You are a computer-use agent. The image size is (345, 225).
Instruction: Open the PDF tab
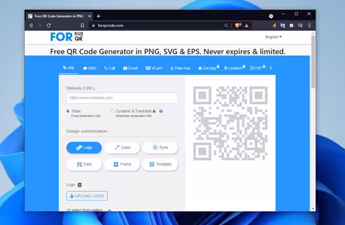(258, 68)
